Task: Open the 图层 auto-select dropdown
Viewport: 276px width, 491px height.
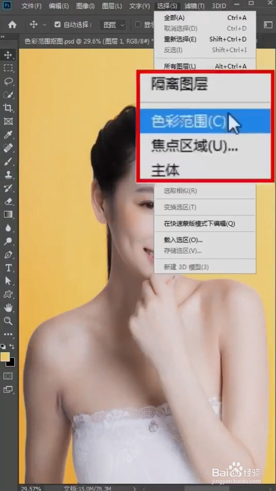Action: pos(113,25)
